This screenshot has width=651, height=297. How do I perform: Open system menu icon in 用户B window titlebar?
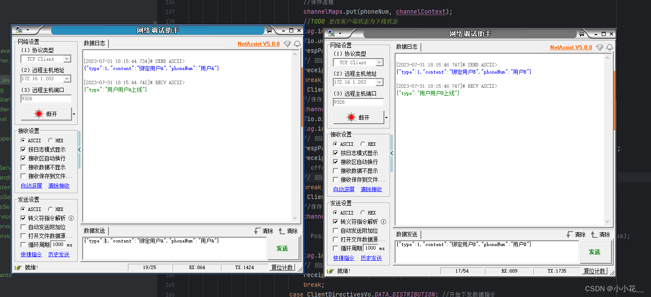click(331, 33)
